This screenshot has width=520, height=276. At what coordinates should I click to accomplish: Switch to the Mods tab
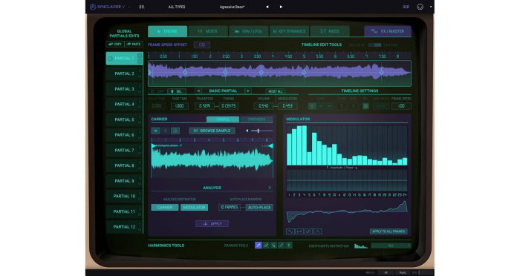coord(330,31)
